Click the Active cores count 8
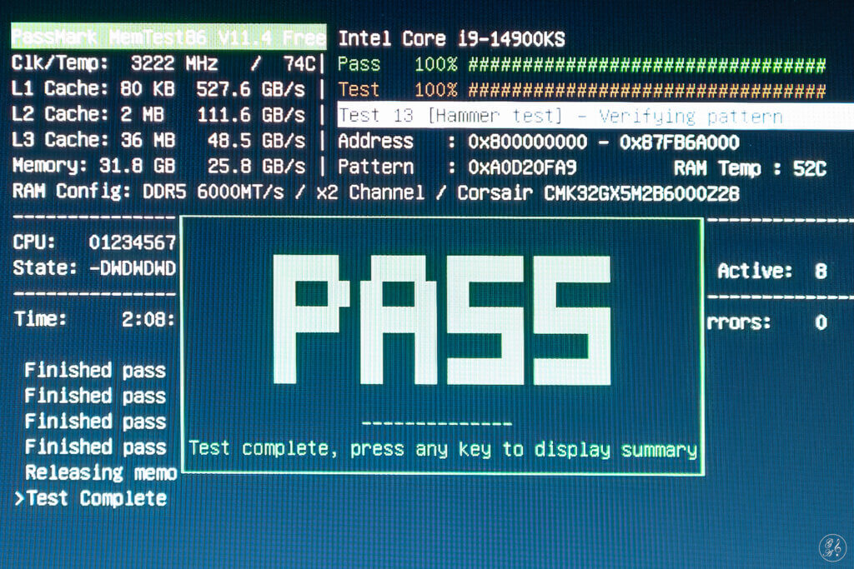 tap(821, 271)
